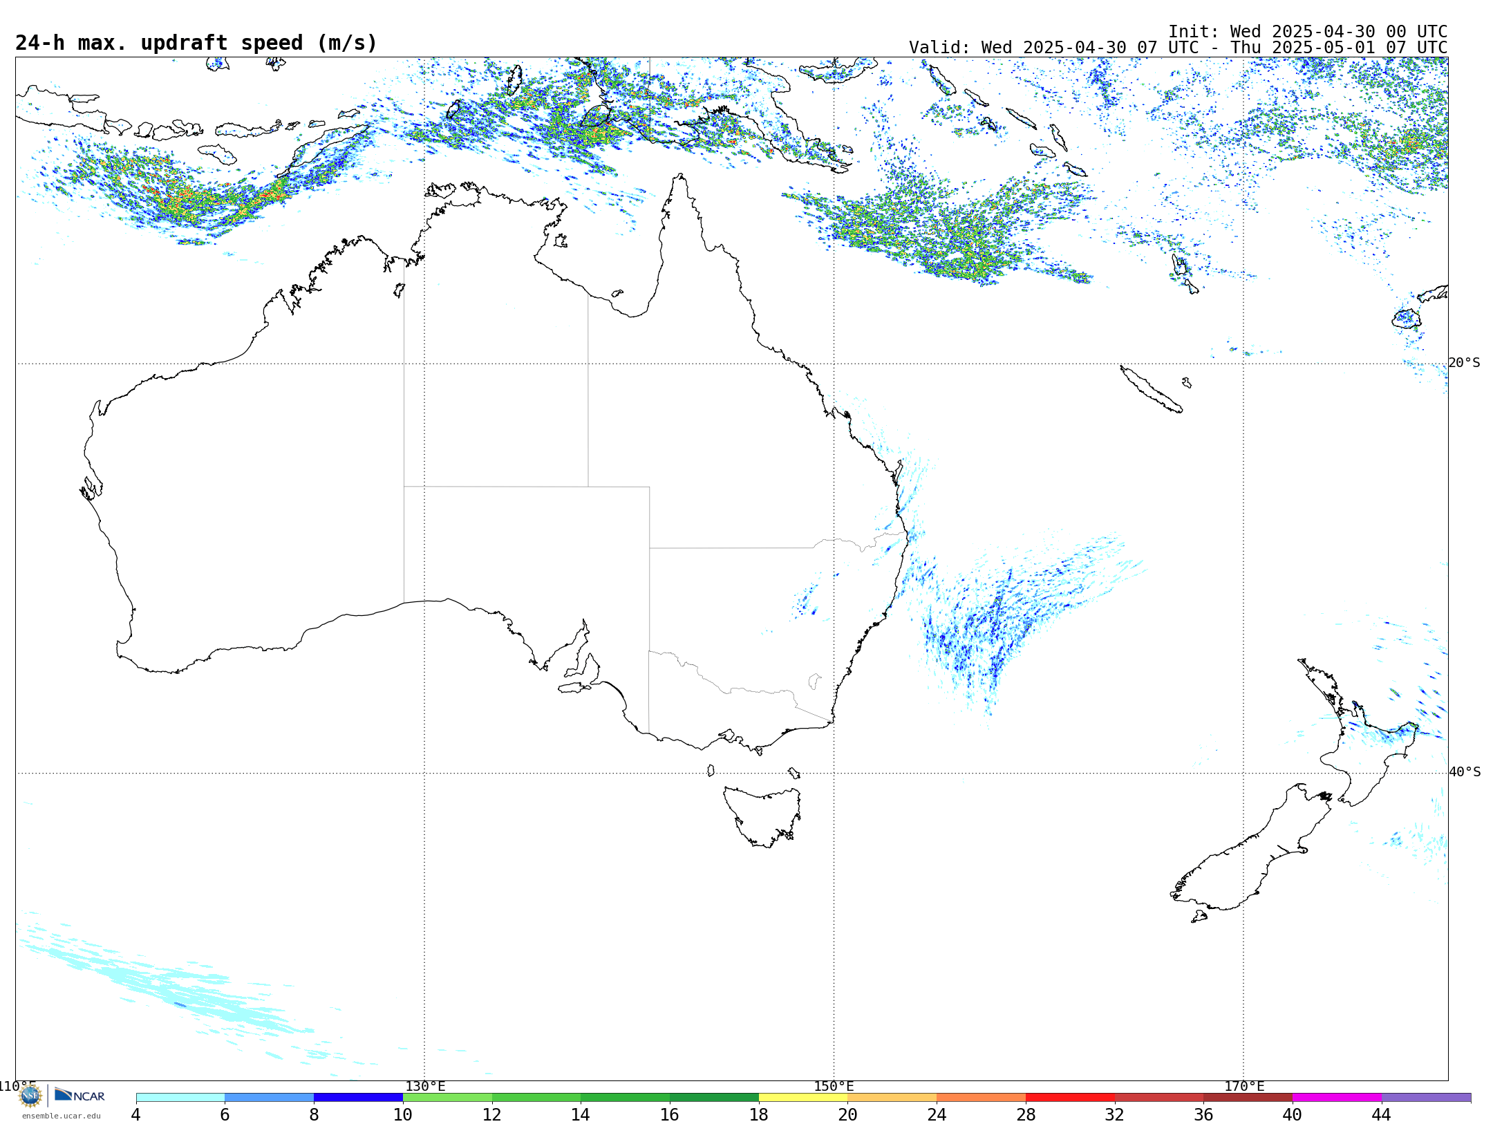Click the colorbar tick label '4'
The width and height of the screenshot is (1493, 1124).
(x=136, y=1115)
